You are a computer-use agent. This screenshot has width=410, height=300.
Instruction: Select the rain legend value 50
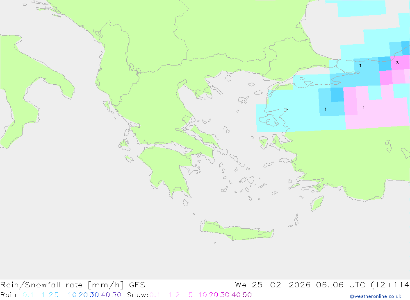[116, 295]
